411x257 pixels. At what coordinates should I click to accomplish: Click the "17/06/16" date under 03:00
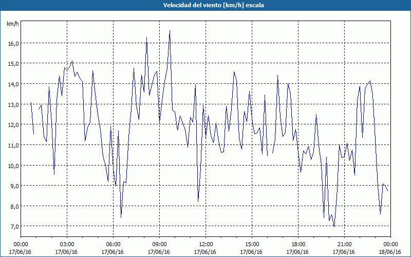(66, 252)
